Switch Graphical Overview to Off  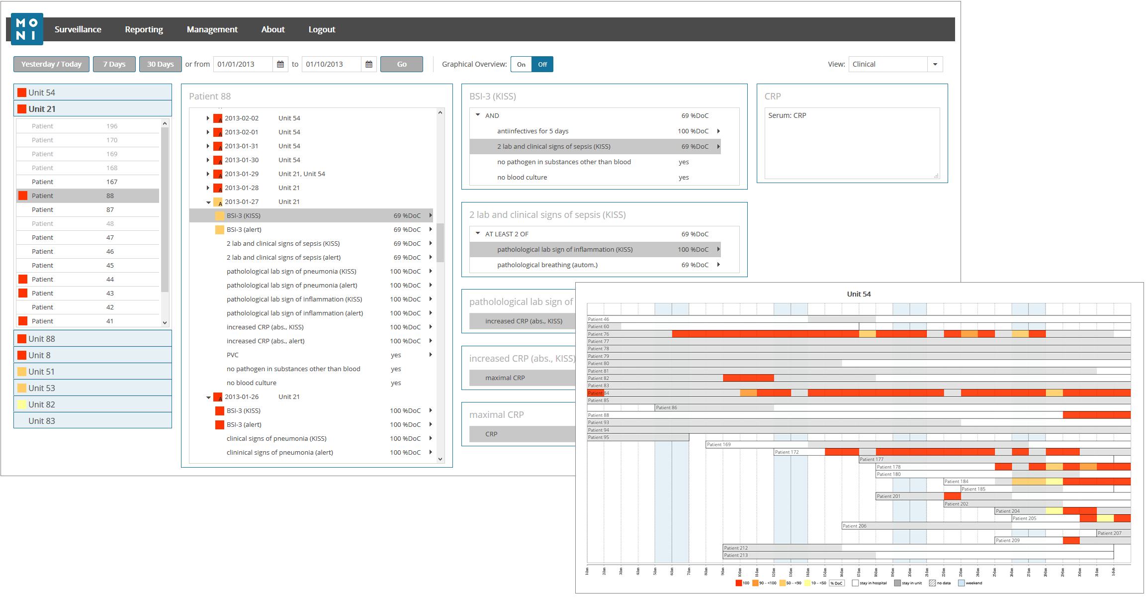[x=542, y=64]
